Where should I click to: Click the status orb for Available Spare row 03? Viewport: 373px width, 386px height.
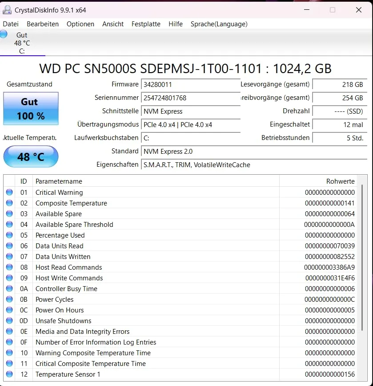coord(9,214)
